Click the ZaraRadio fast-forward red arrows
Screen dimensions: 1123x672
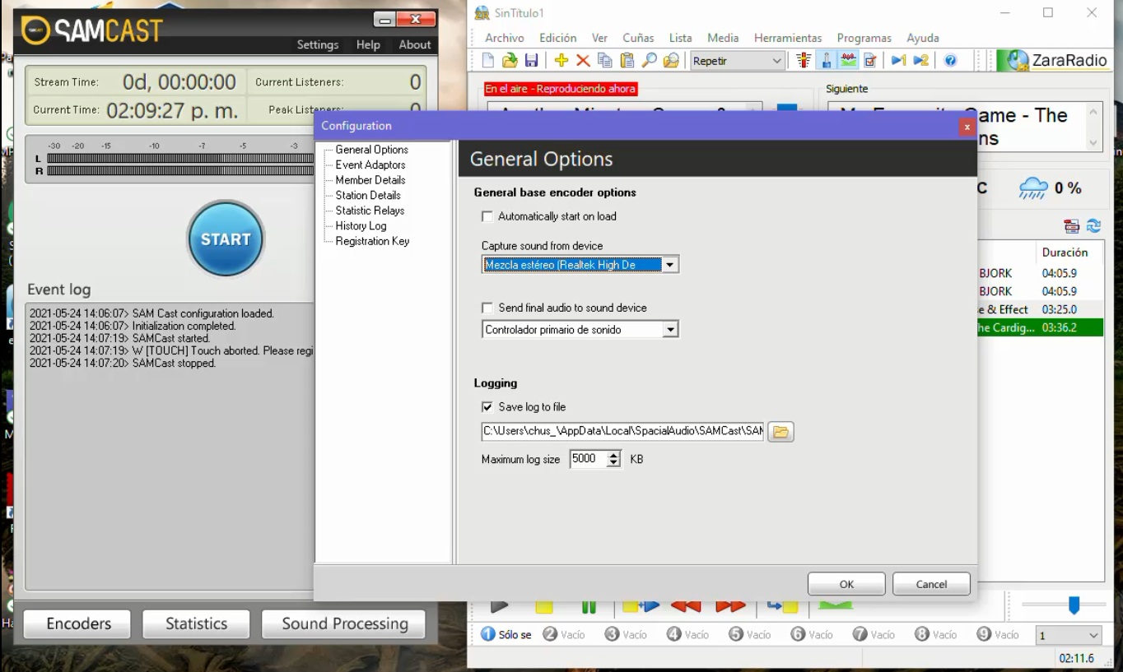tap(730, 607)
